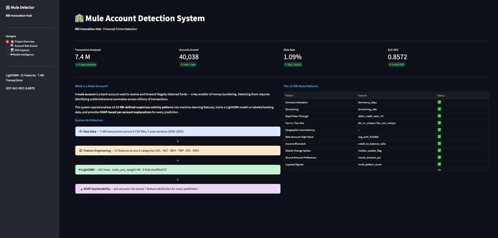Click the 'System Architecture' heading

click(89, 120)
